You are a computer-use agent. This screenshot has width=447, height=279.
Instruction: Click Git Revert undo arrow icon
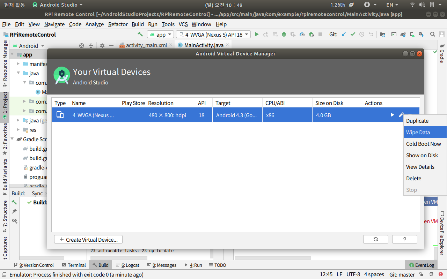tap(371, 34)
